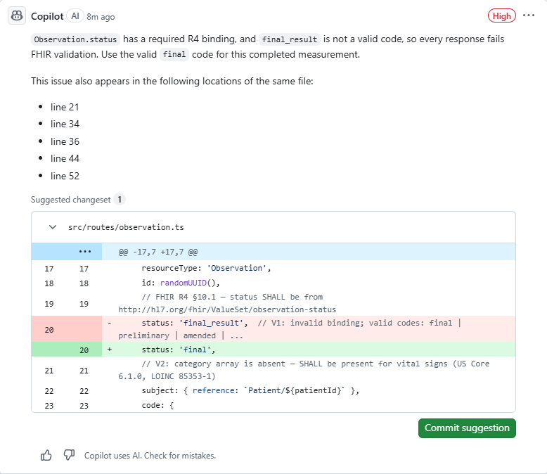Click old line number 20 in red gutter
Image resolution: width=547 pixels, height=474 pixels.
pyautogui.click(x=49, y=330)
